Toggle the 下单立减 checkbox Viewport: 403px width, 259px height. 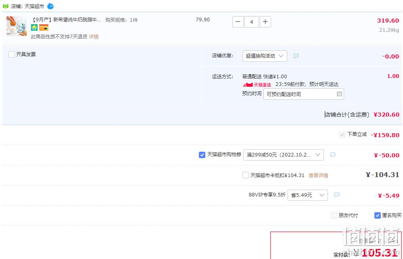coord(342,135)
